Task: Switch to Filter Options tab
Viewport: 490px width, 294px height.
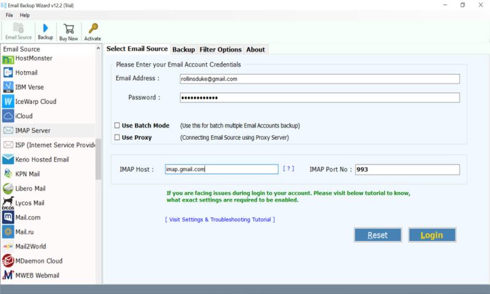Action: click(220, 49)
